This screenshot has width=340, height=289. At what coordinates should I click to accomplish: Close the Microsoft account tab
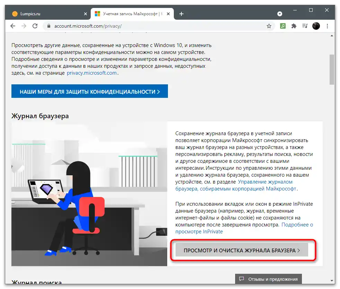(168, 14)
